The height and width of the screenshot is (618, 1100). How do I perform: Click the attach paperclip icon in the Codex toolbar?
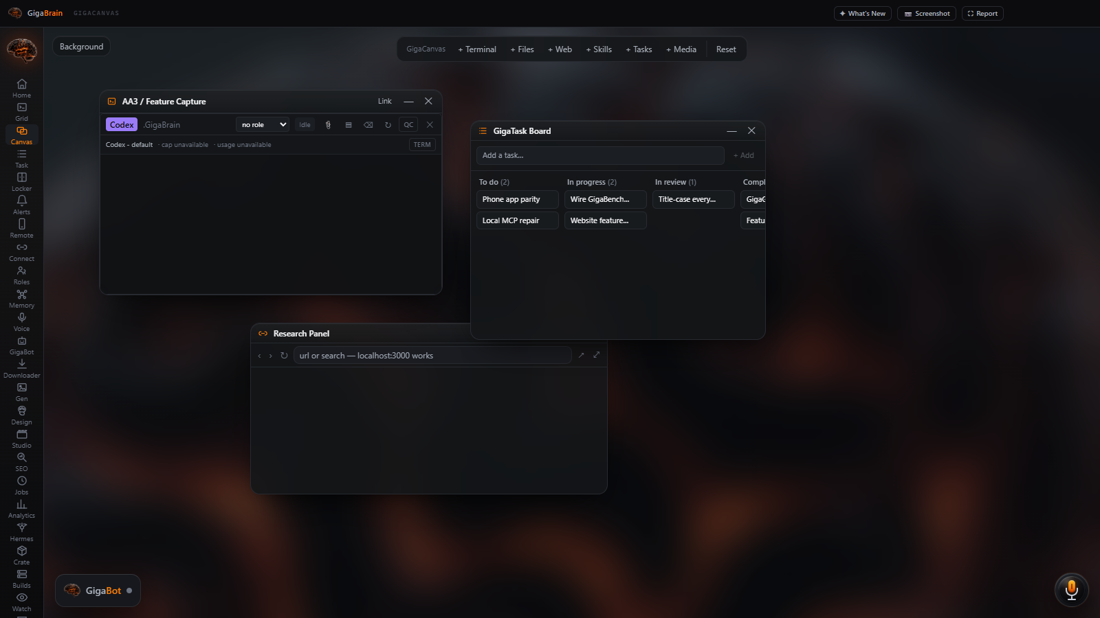(x=328, y=125)
